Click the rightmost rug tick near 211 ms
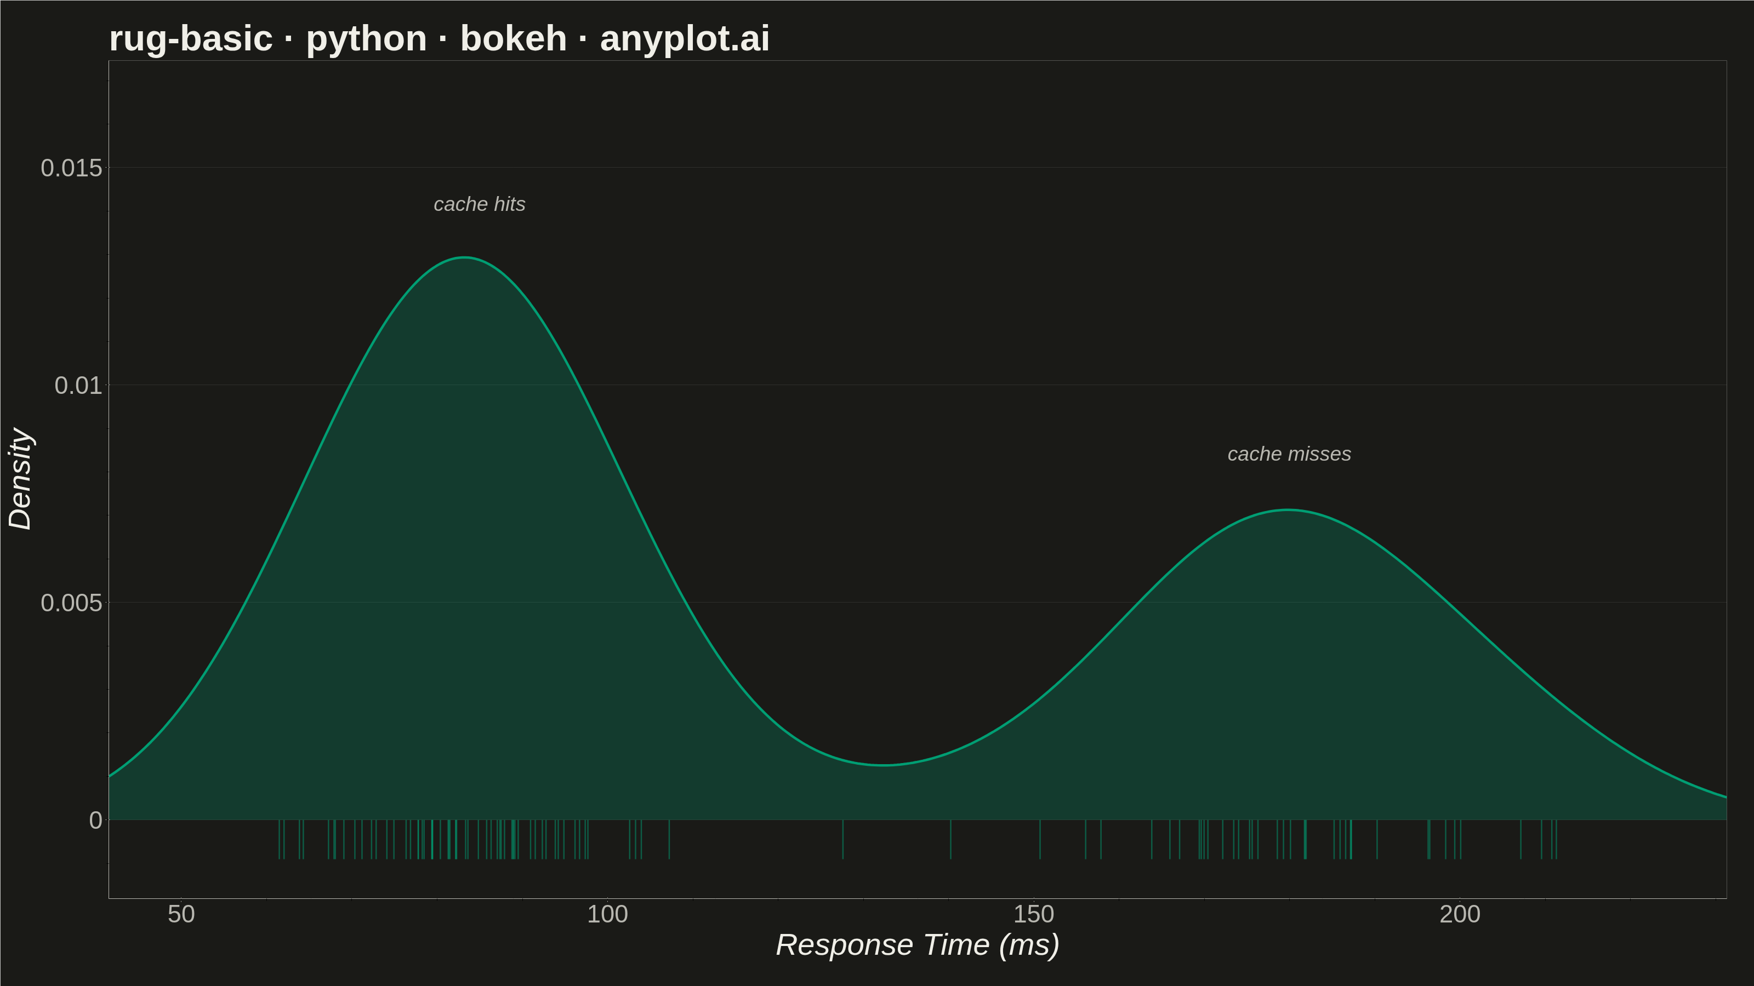This screenshot has height=986, width=1754. [1556, 839]
